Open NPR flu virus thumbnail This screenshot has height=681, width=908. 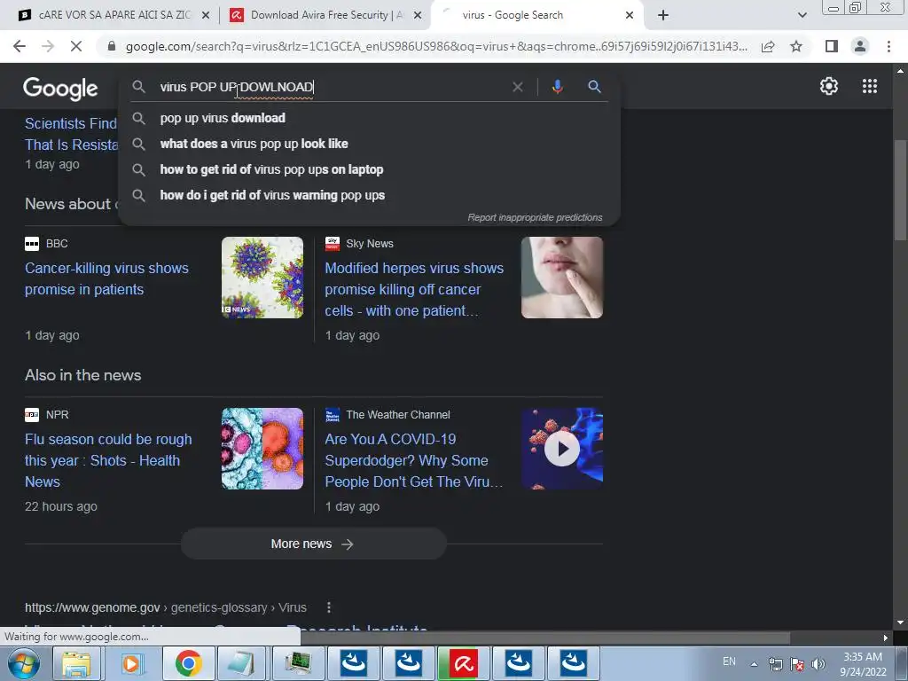click(x=262, y=449)
